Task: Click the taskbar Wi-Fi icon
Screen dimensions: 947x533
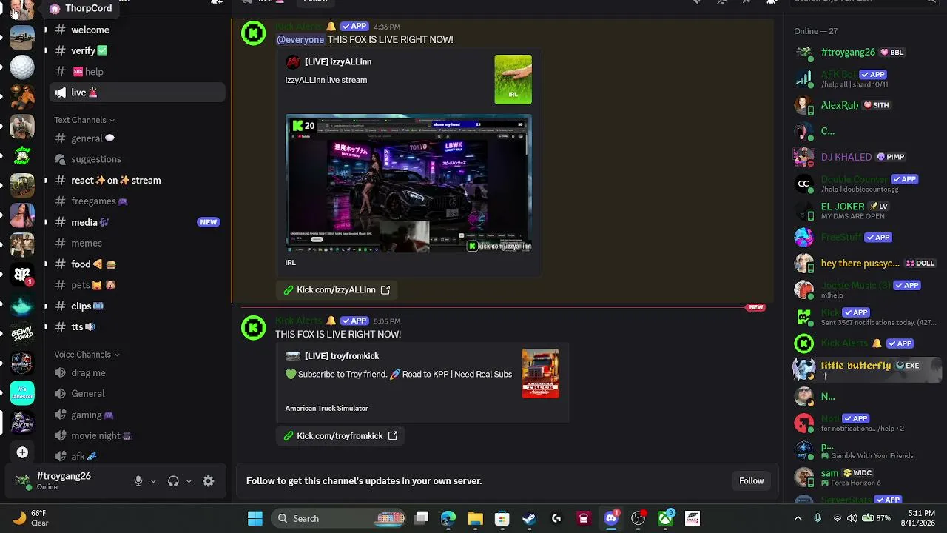Action: pyautogui.click(x=837, y=518)
